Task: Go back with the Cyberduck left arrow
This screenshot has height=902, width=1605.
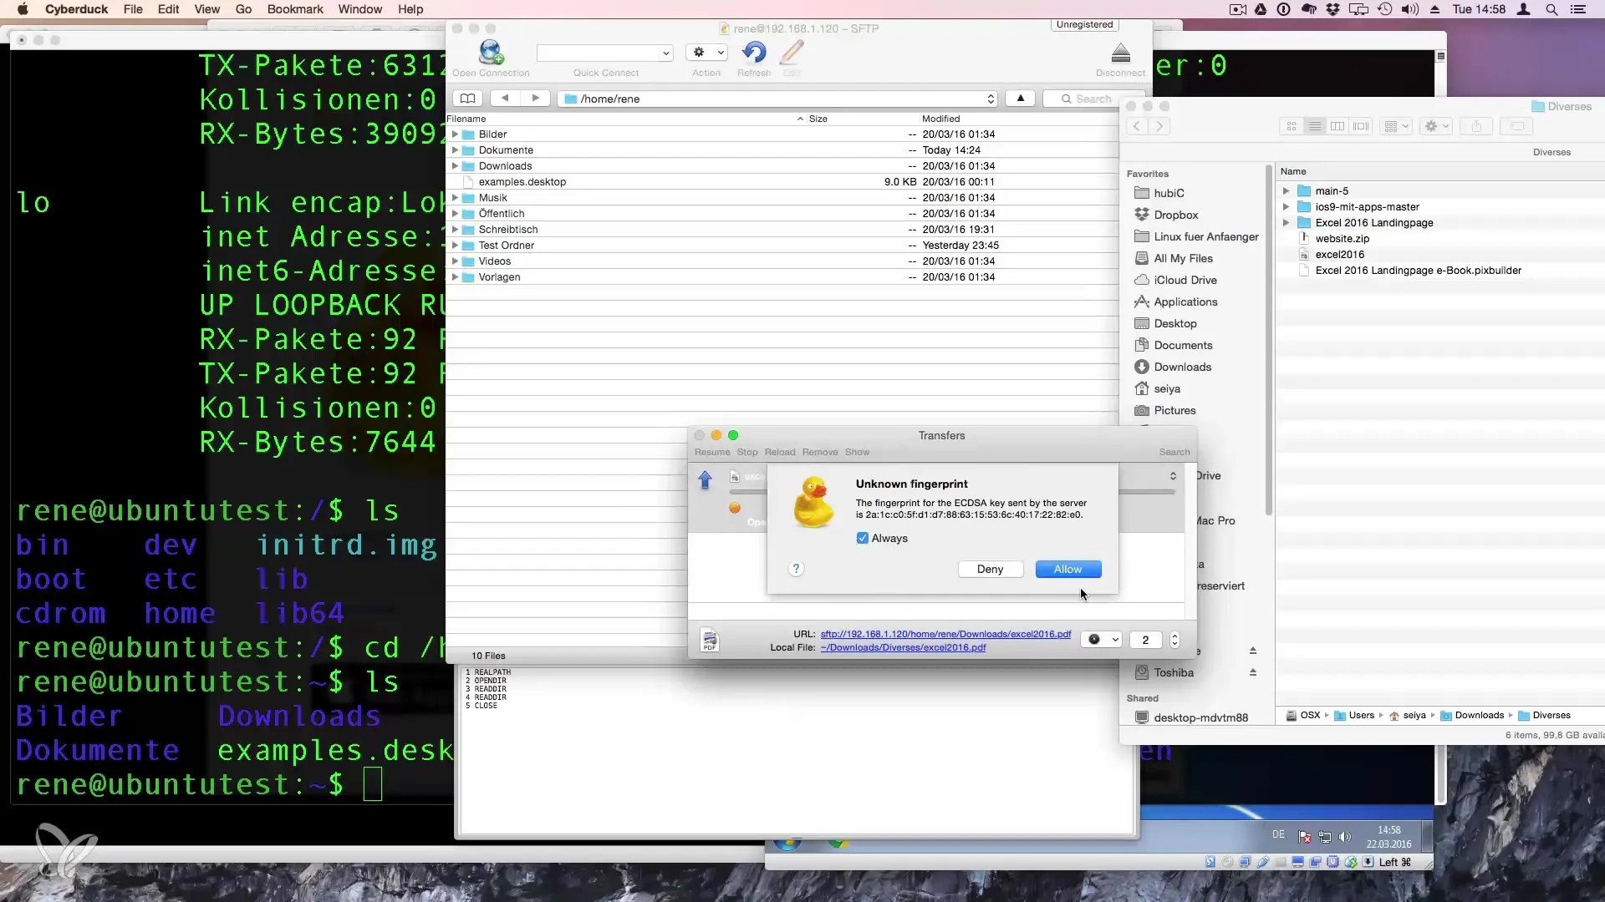Action: [504, 99]
